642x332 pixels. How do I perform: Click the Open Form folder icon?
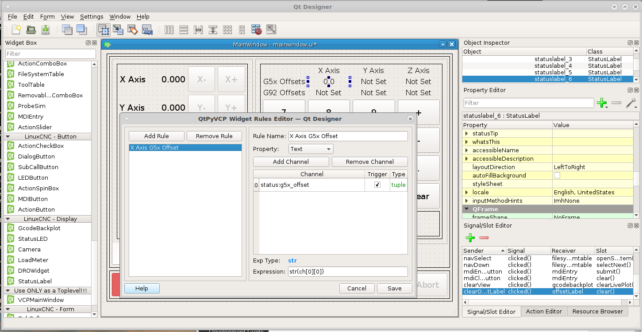(x=31, y=30)
